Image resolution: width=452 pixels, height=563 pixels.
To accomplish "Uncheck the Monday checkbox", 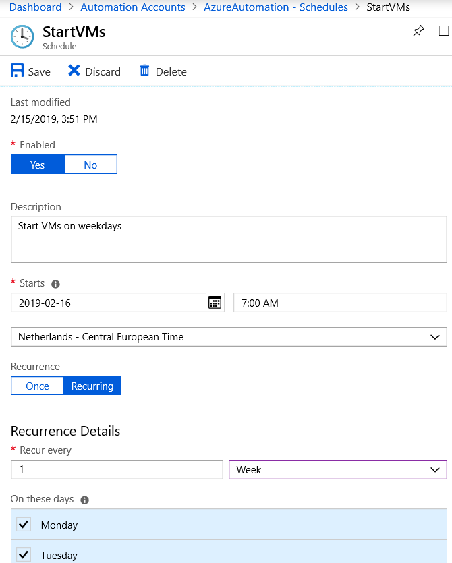I will pos(24,525).
